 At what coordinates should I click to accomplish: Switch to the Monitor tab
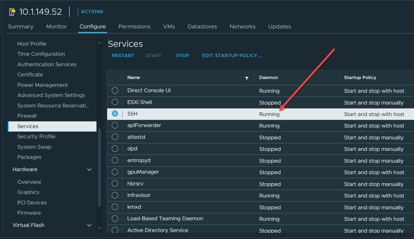(x=56, y=27)
